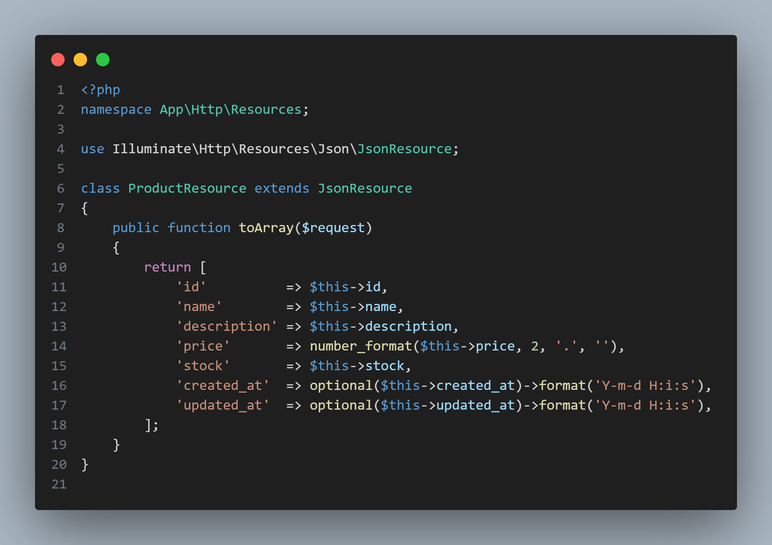Click the opening <?php tag
This screenshot has width=772, height=545.
[x=100, y=90]
